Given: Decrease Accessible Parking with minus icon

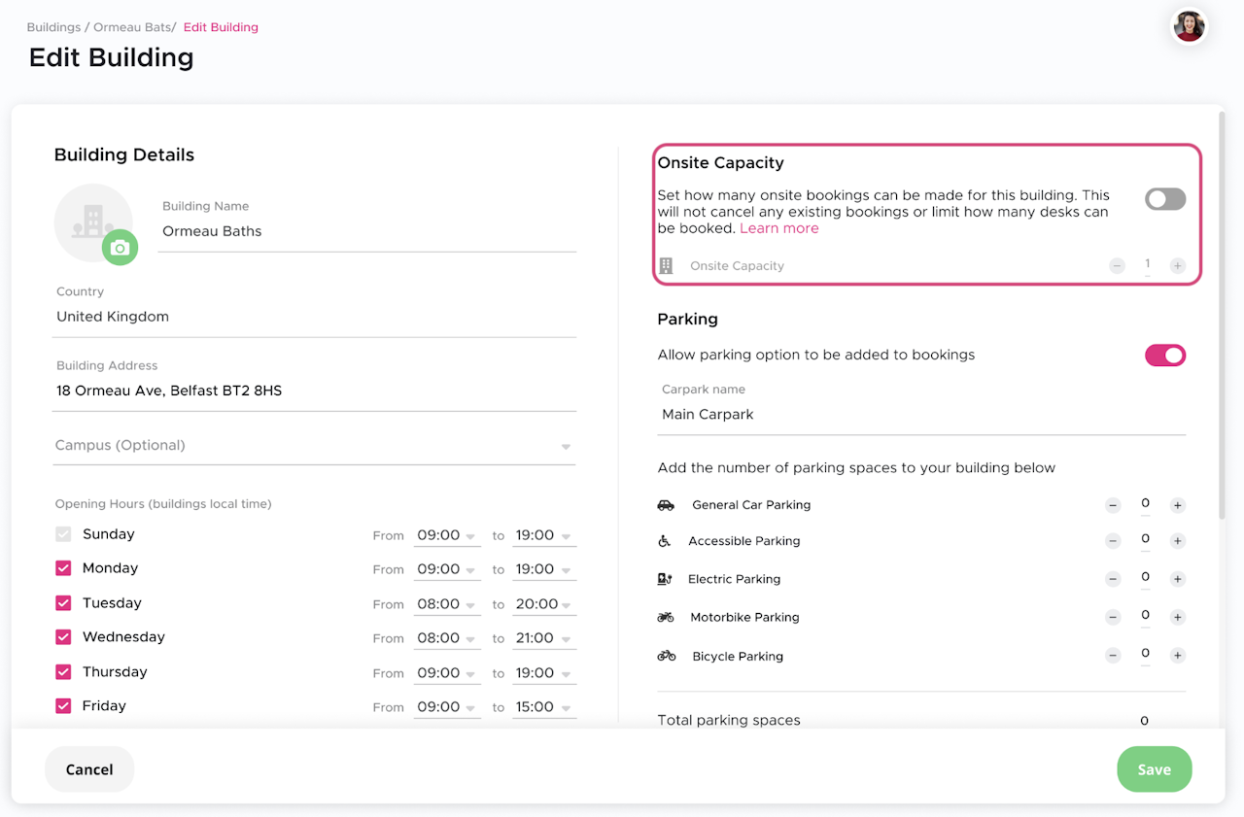Looking at the screenshot, I should tap(1113, 541).
